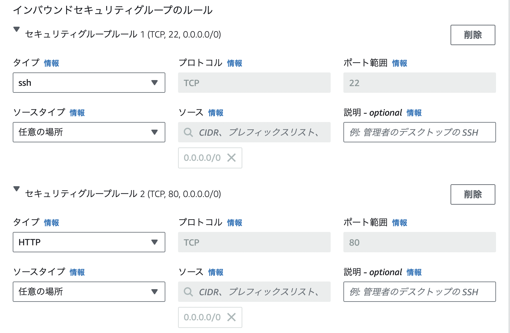Click the search magnifier icon in rule 2 source field
Viewport: 510px width, 333px height.
point(188,292)
